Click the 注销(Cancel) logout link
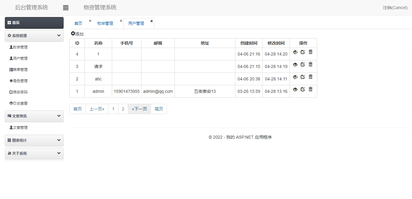This screenshot has width=412, height=199. click(x=395, y=8)
